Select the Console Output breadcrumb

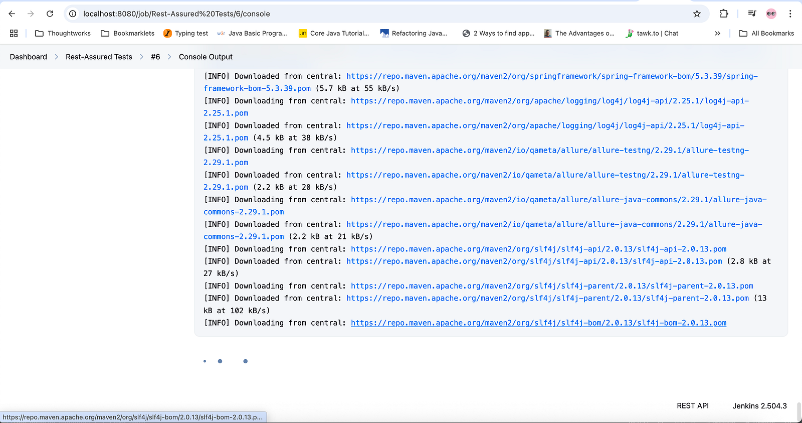[x=206, y=57]
